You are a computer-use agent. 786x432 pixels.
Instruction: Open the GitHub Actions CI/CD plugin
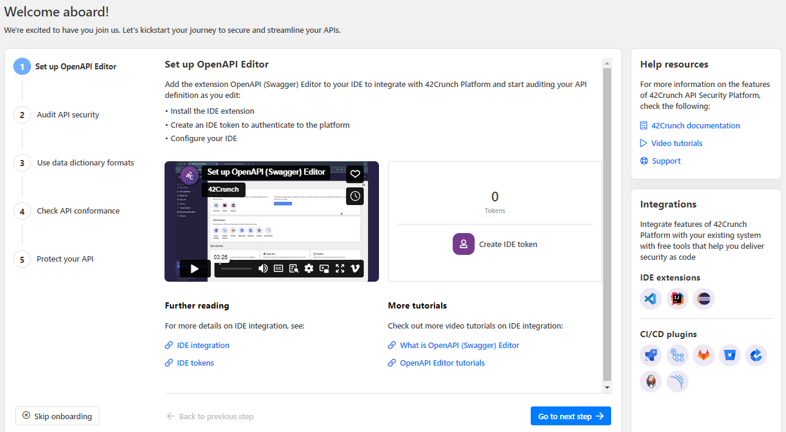[677, 355]
